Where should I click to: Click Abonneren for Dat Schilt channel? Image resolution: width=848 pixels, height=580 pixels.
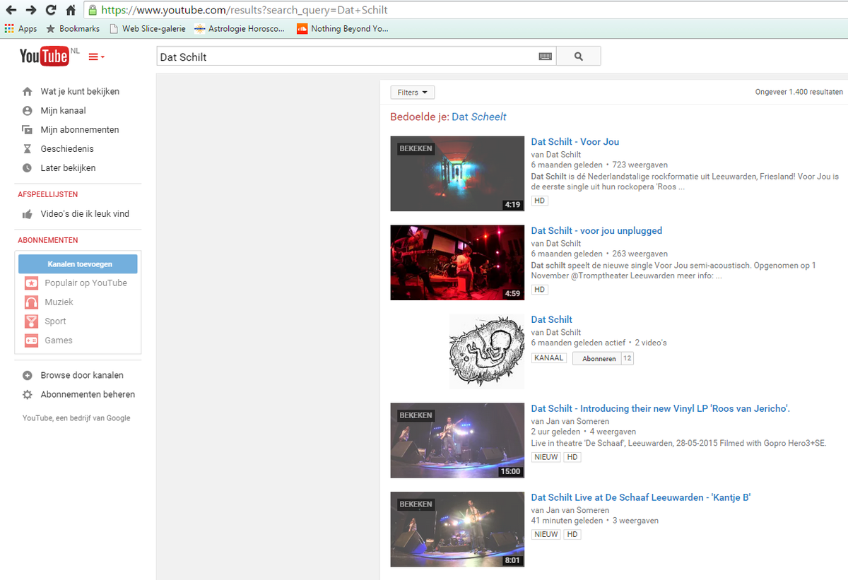[598, 359]
